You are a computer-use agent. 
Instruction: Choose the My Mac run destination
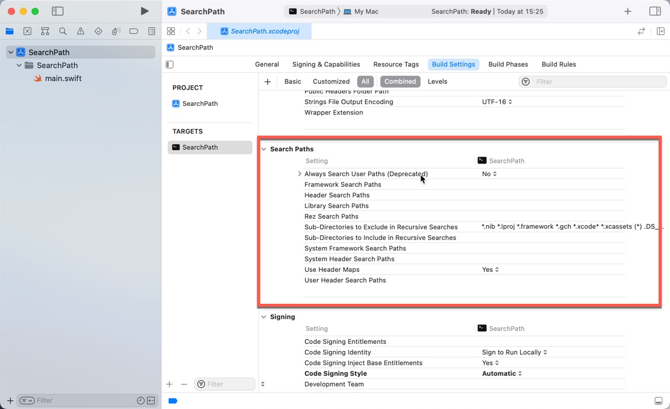click(361, 11)
